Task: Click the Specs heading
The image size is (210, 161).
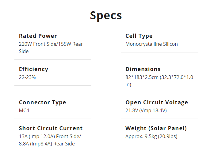Action: 106,16
